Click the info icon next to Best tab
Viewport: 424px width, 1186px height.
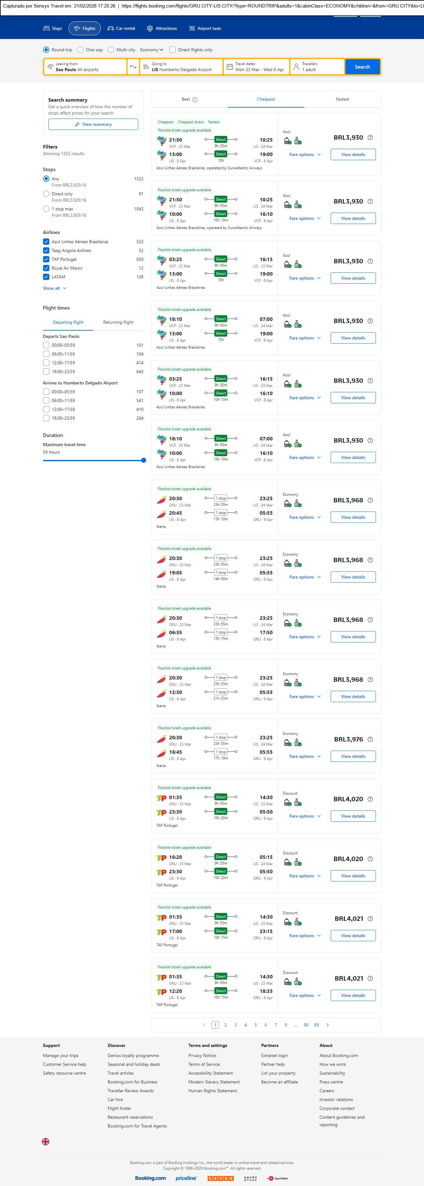pyautogui.click(x=195, y=99)
